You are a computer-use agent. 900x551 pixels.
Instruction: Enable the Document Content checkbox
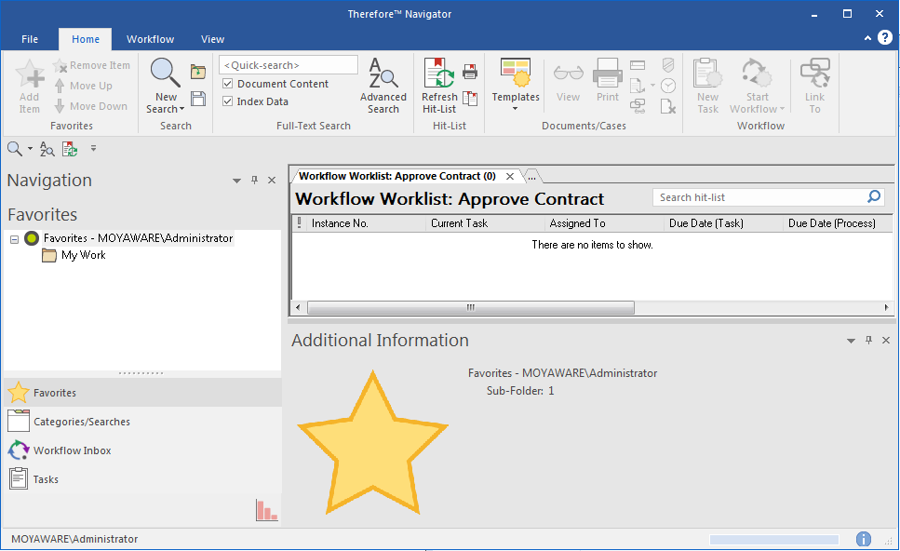click(x=226, y=83)
